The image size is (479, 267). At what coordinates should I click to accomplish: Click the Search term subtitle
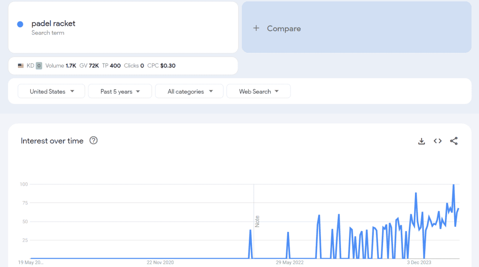[48, 33]
